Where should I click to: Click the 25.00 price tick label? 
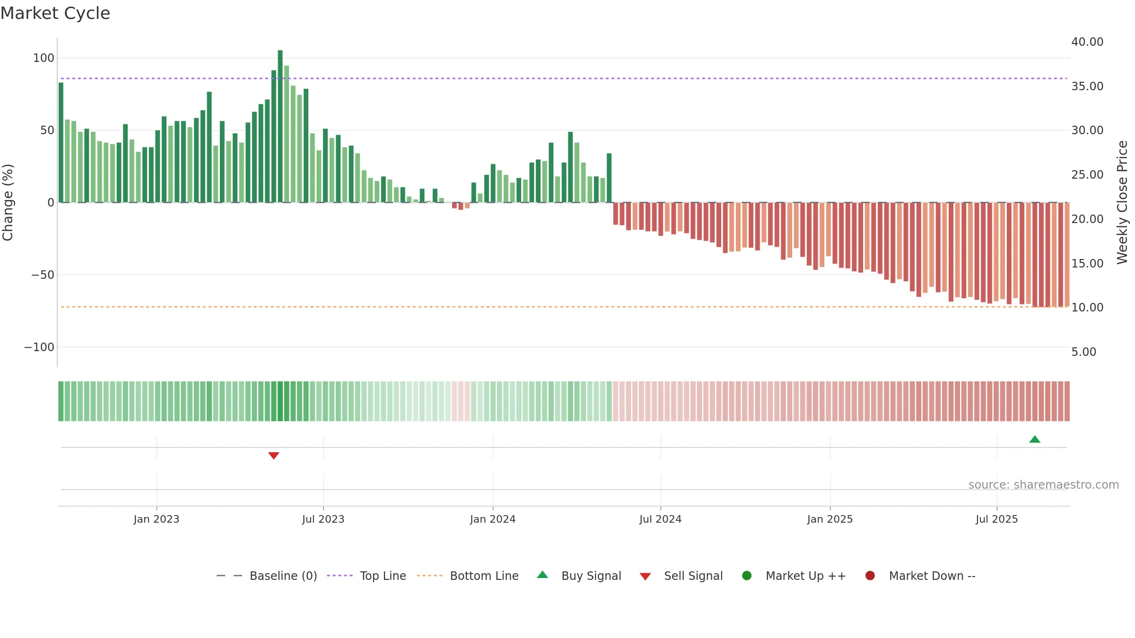click(x=1087, y=175)
